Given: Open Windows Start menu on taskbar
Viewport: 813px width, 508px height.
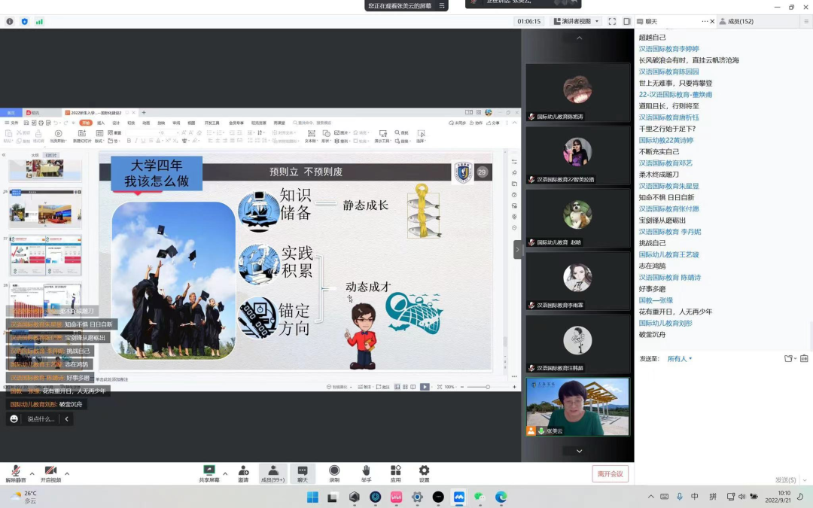Looking at the screenshot, I should tap(312, 497).
